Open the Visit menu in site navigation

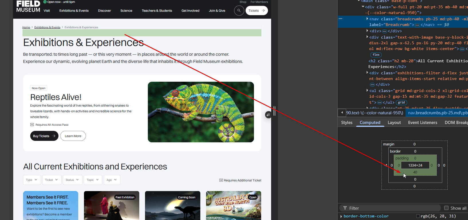tap(47, 11)
